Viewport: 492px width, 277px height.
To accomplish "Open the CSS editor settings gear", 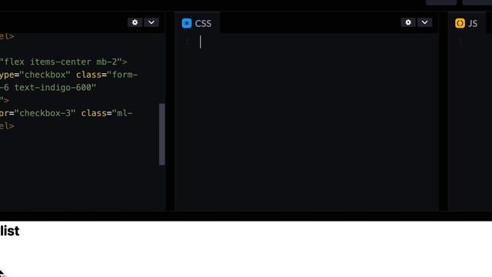I will pyautogui.click(x=408, y=22).
